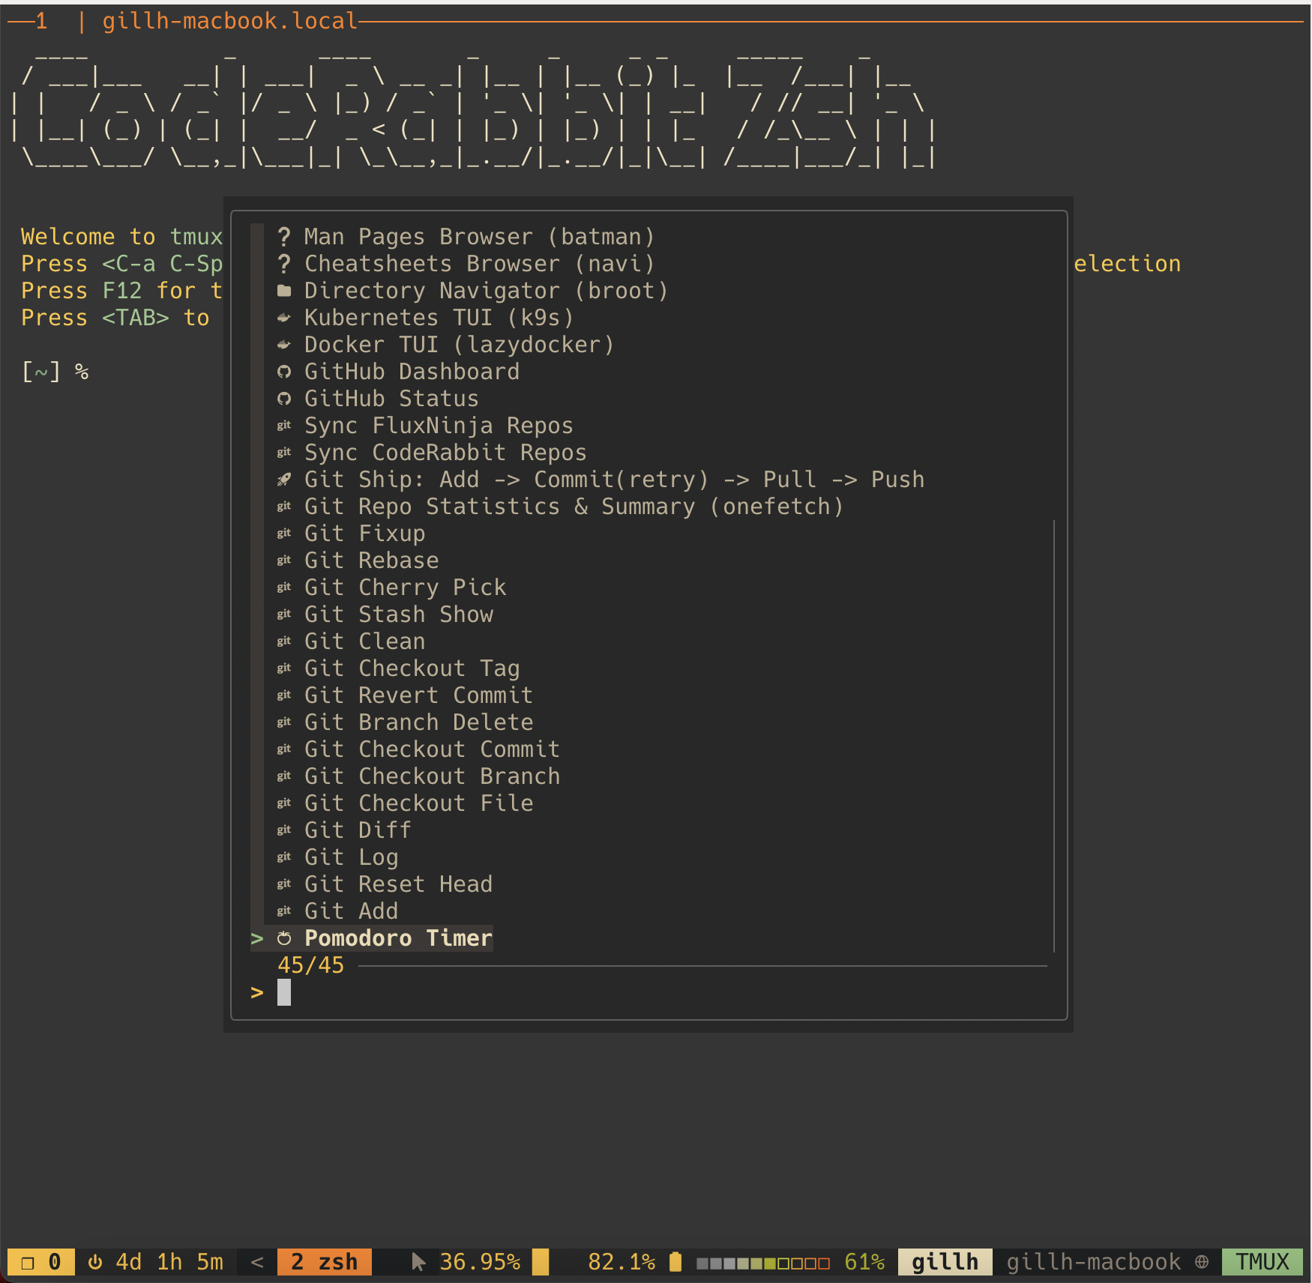Screen dimensions: 1312x1283
Task: Pick Git Stash Show entry
Action: point(398,615)
